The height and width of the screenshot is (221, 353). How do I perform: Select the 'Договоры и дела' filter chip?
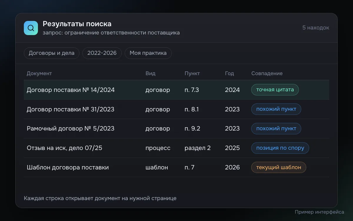[51, 53]
